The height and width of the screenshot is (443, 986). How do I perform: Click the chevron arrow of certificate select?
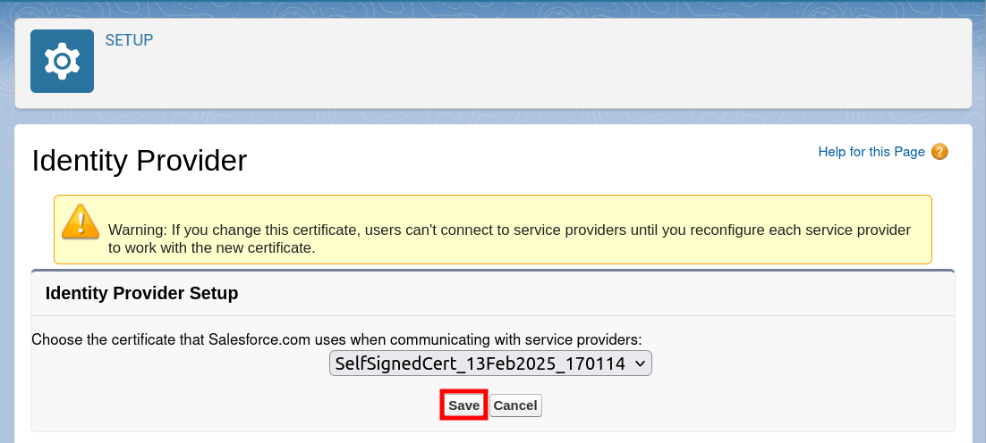pos(639,364)
